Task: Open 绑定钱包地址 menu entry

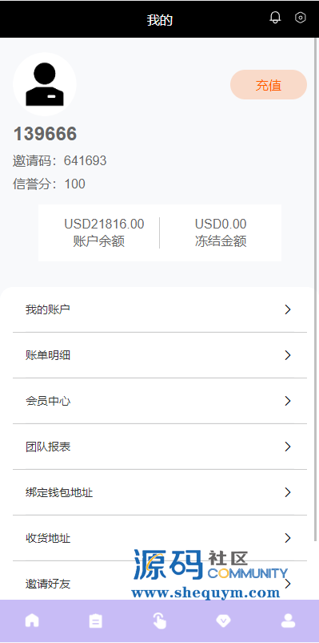Action: click(x=160, y=492)
